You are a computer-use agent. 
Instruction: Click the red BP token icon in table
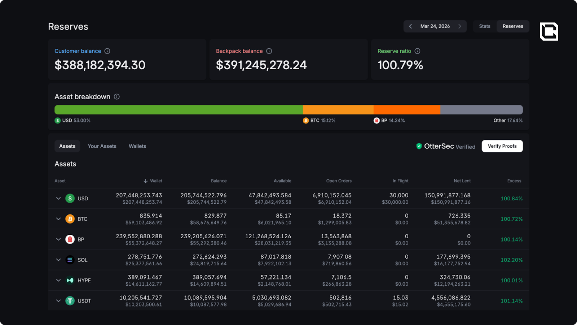click(x=70, y=239)
